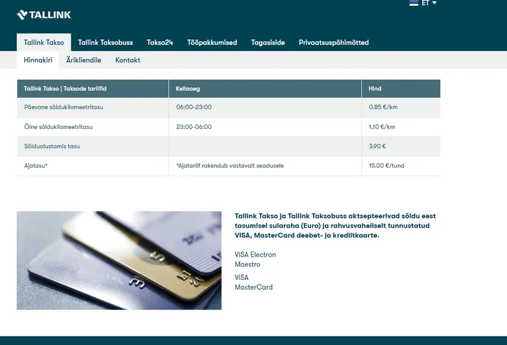Select the 'Sõidualustamis tasu' row label

52,146
